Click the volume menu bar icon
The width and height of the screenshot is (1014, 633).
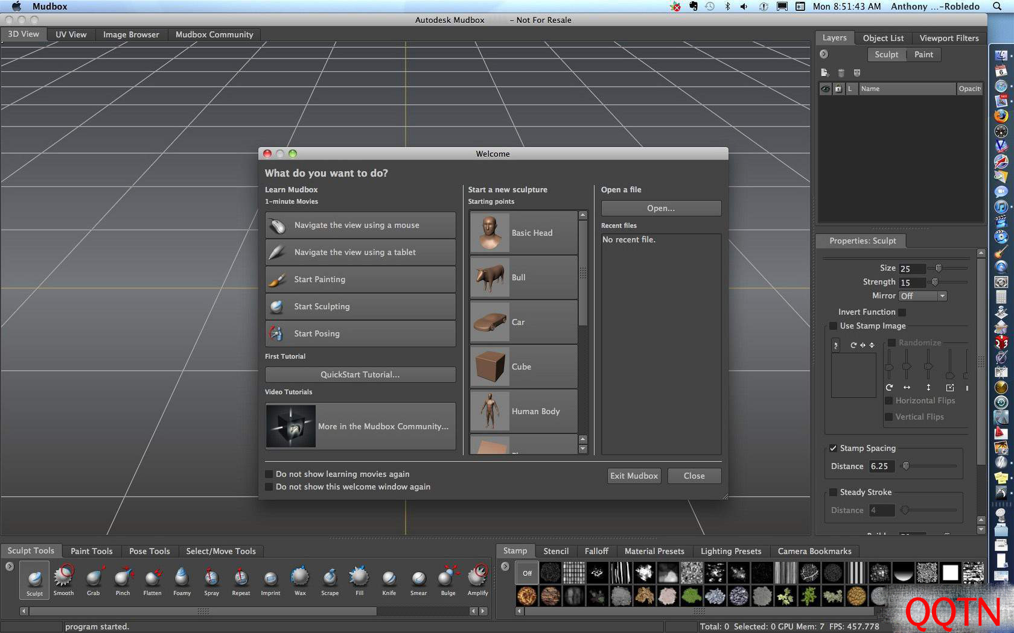744,6
